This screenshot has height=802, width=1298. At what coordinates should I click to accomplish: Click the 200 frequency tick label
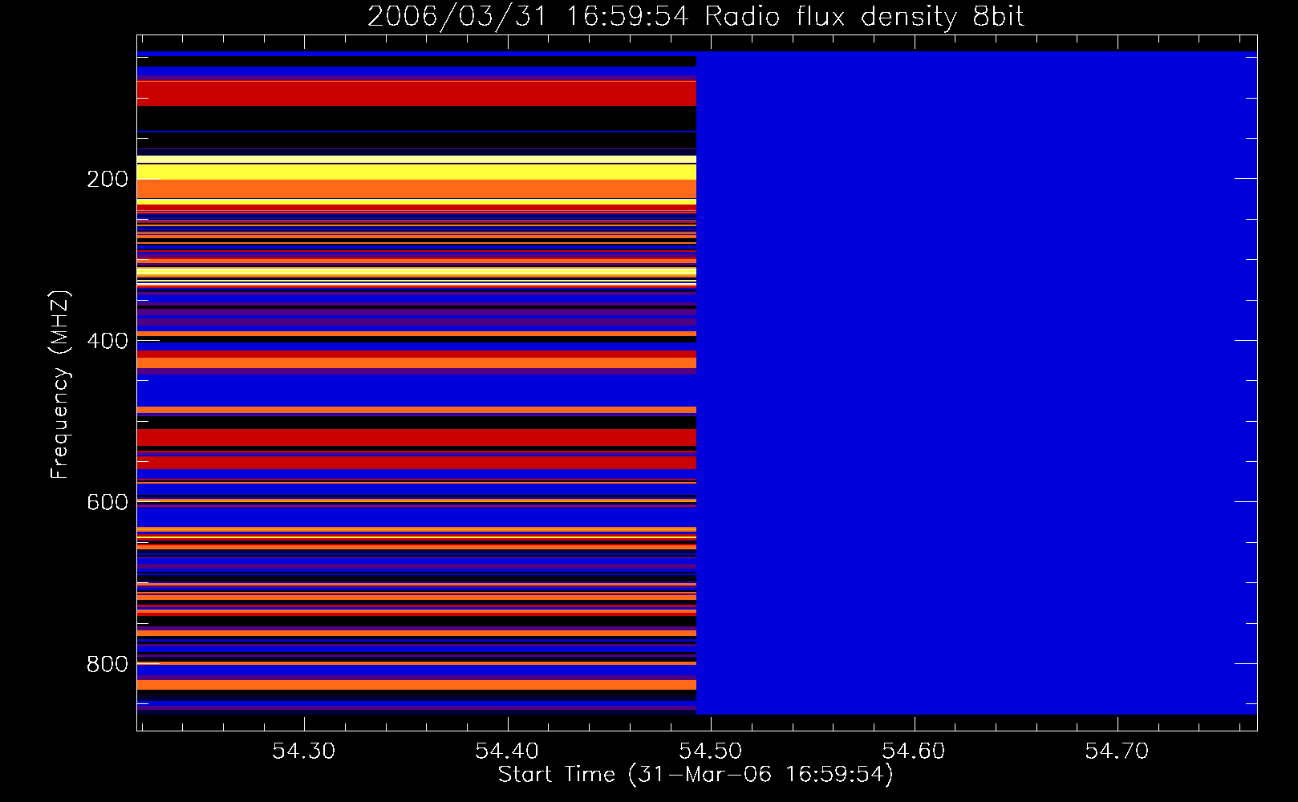click(x=107, y=179)
